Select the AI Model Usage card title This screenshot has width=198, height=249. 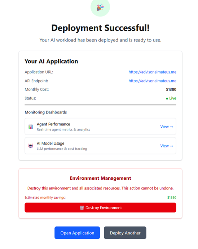coord(50,143)
